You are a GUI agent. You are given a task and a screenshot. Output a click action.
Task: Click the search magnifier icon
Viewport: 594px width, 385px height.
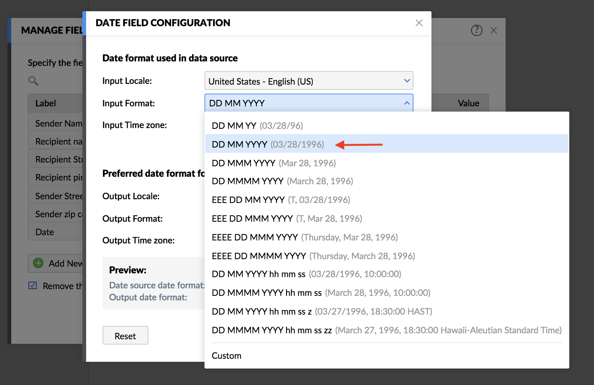coord(33,81)
